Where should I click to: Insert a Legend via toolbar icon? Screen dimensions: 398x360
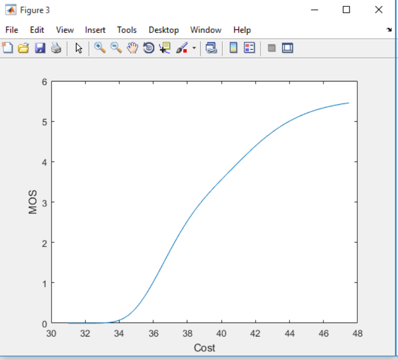point(249,48)
